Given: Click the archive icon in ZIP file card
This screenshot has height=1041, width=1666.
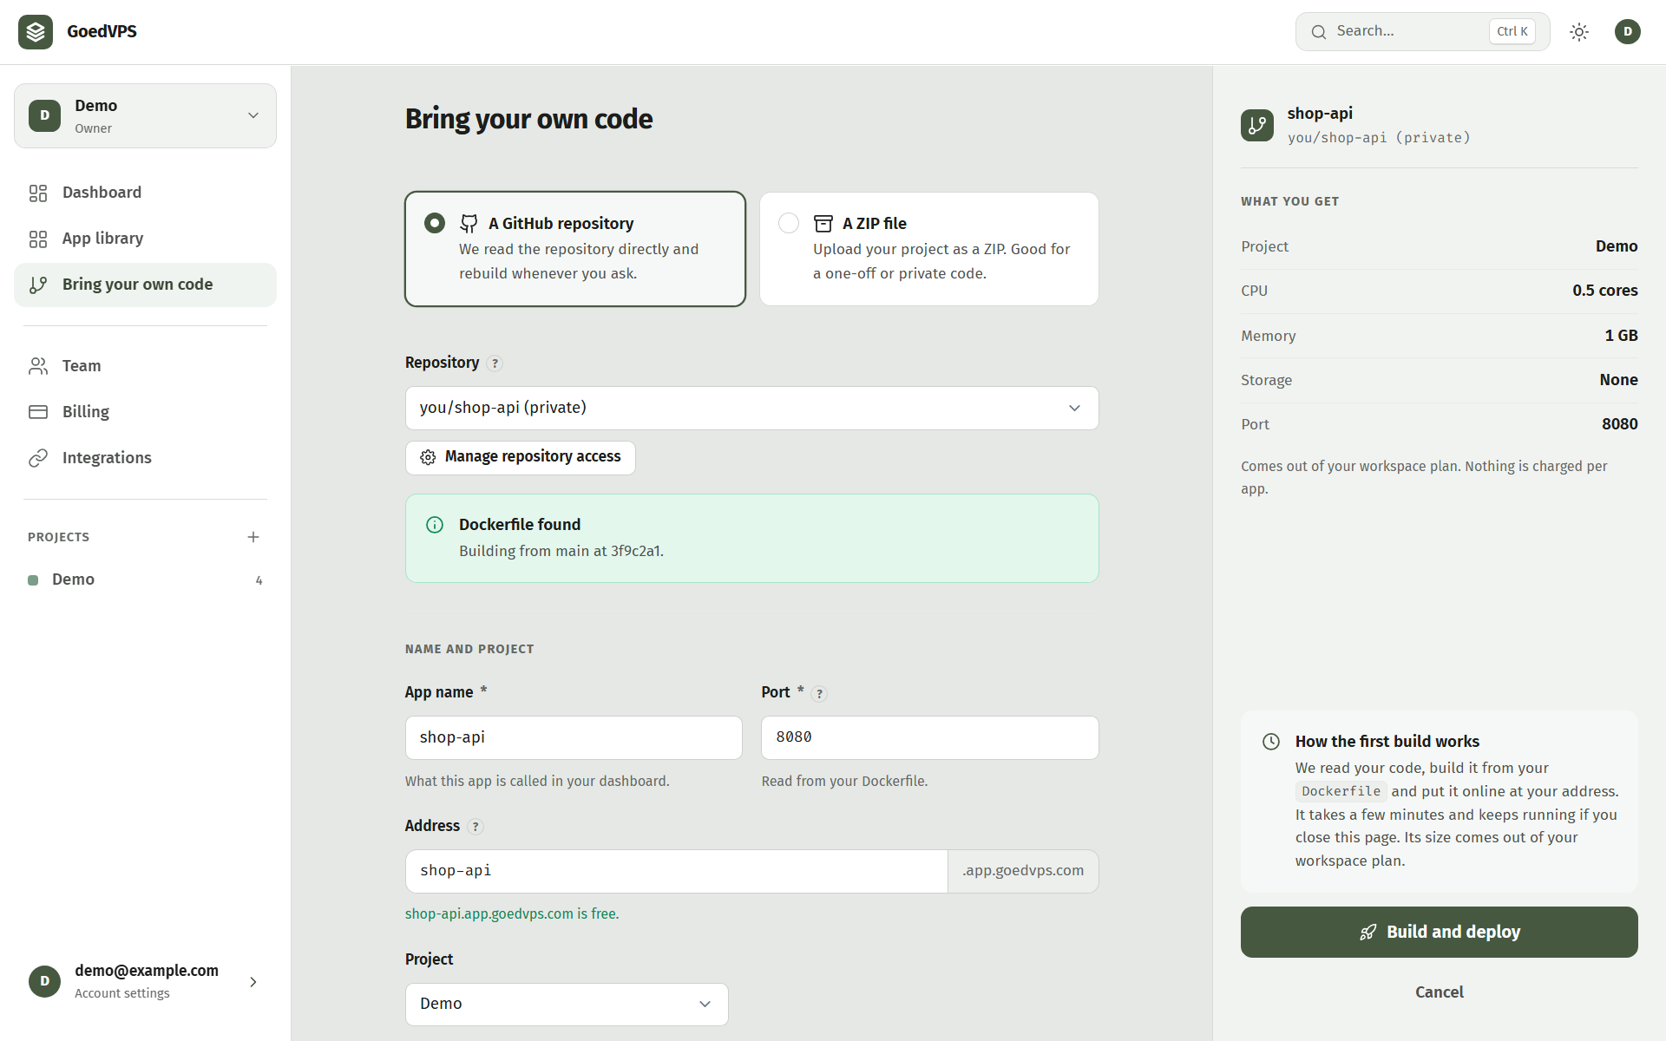Looking at the screenshot, I should (x=823, y=224).
